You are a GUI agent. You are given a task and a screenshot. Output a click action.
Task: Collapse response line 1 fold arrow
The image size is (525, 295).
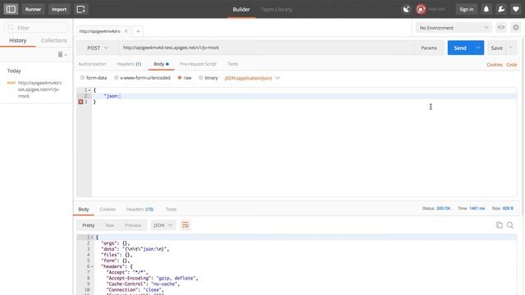coord(92,237)
